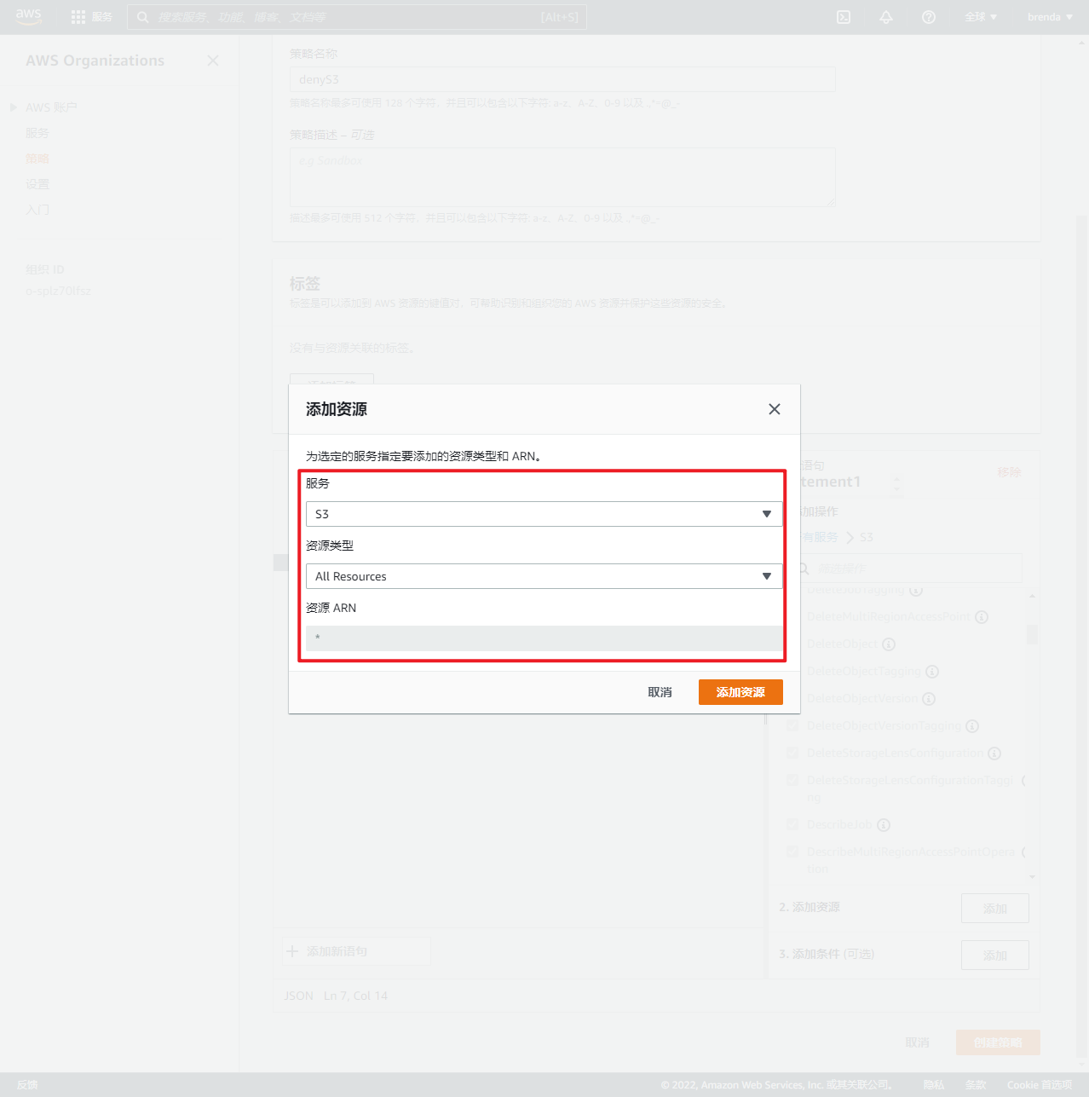1089x1097 pixels.
Task: Open the 资源类型 dropdown showing All Resources
Action: coord(544,576)
